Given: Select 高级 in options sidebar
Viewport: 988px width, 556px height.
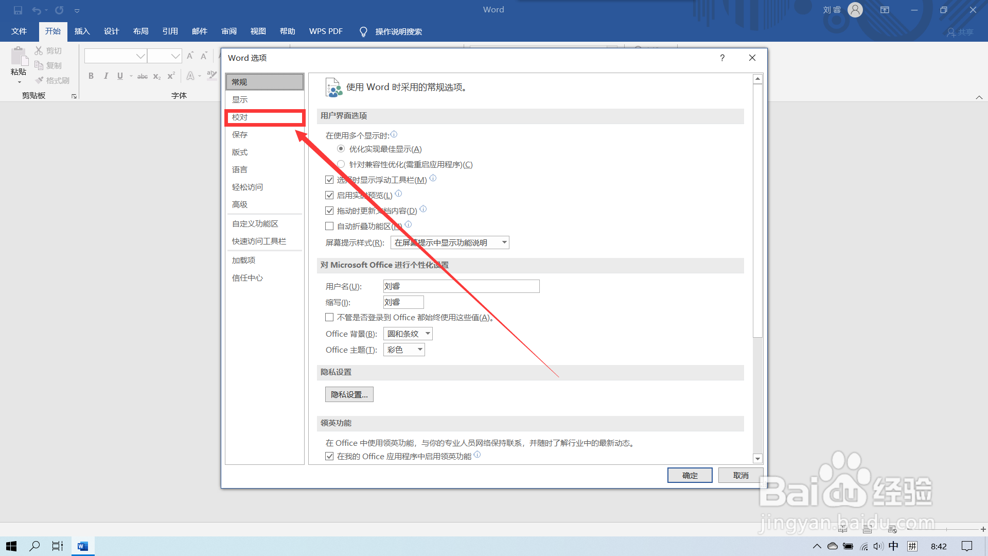Looking at the screenshot, I should coord(264,205).
